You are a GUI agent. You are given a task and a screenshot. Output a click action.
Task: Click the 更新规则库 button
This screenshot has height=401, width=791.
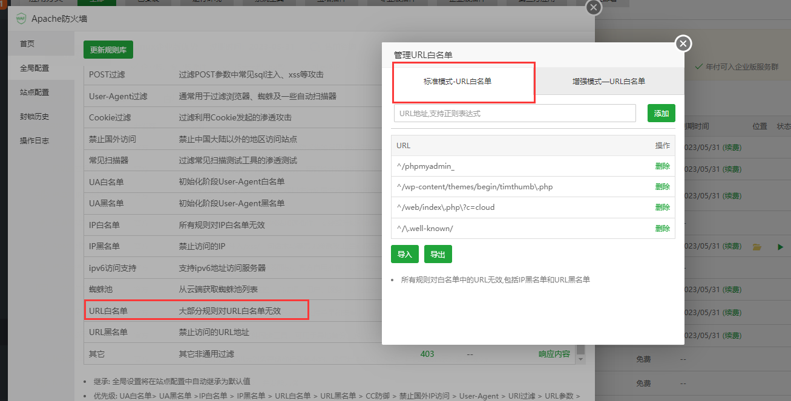coord(108,50)
